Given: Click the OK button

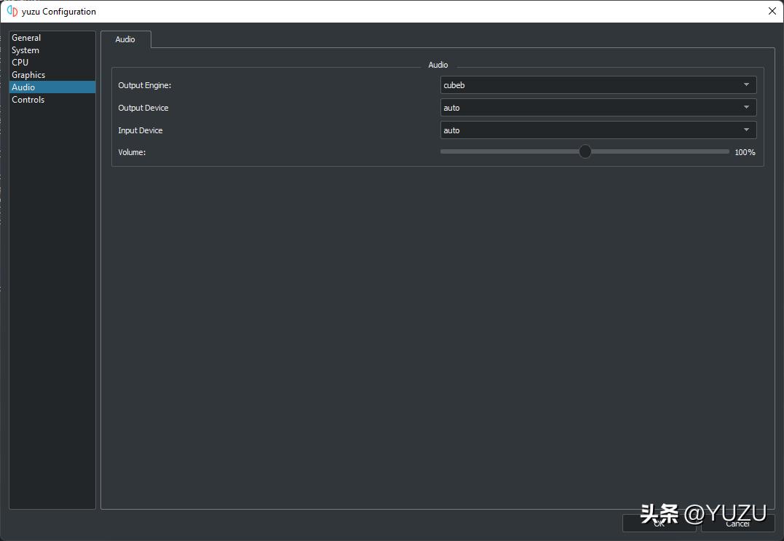Looking at the screenshot, I should click(x=659, y=524).
